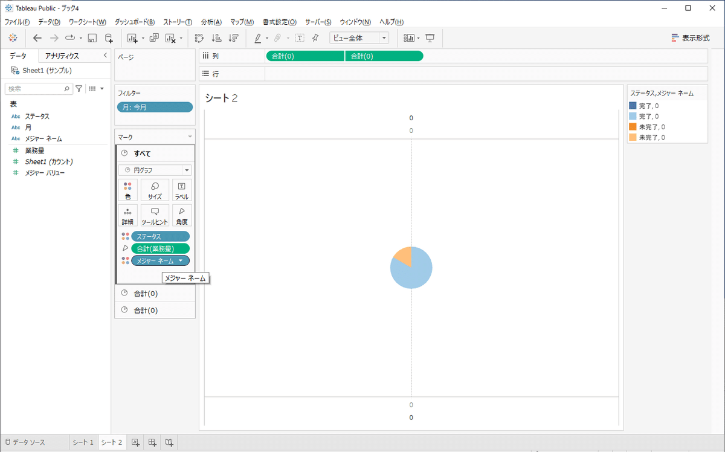This screenshot has height=452, width=725.
Task: Select the Sheet1 (カウント) field
Action: tap(48, 162)
